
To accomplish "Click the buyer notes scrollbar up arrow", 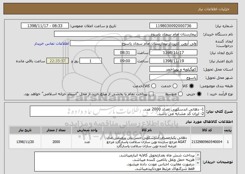I will tap(198, 155).
